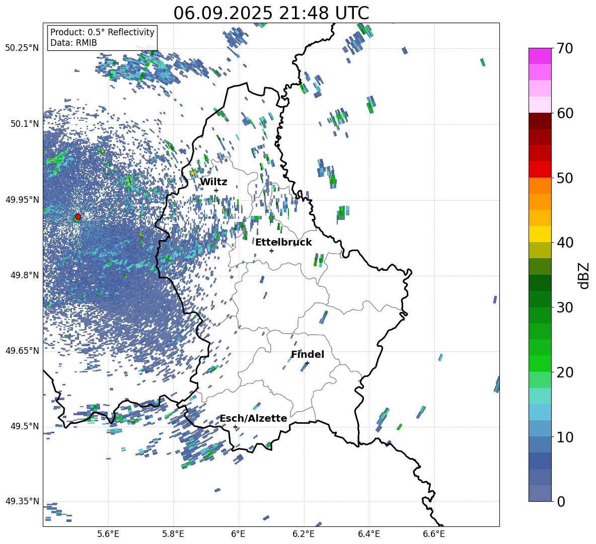Viewport: 596px width, 544px height.
Task: Click the 49.65°N latitude label
Action: (22, 350)
